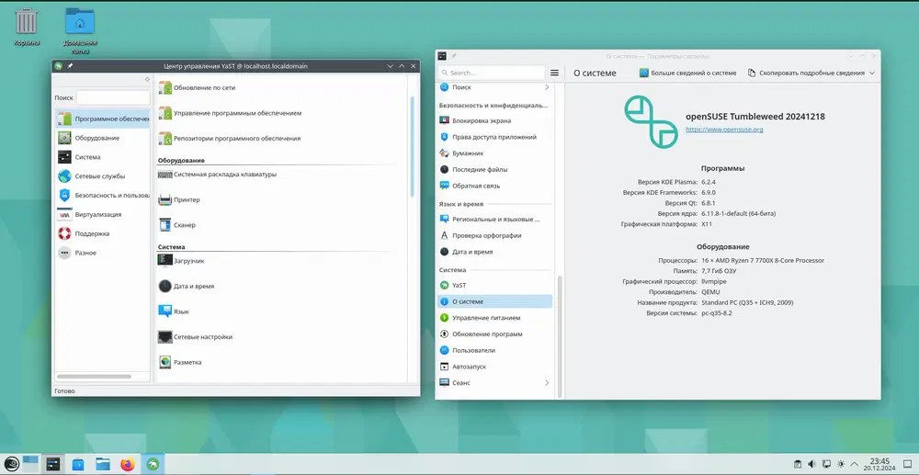Image resolution: width=919 pixels, height=475 pixels.
Task: Open YaST entry in System Settings
Action: 494,285
